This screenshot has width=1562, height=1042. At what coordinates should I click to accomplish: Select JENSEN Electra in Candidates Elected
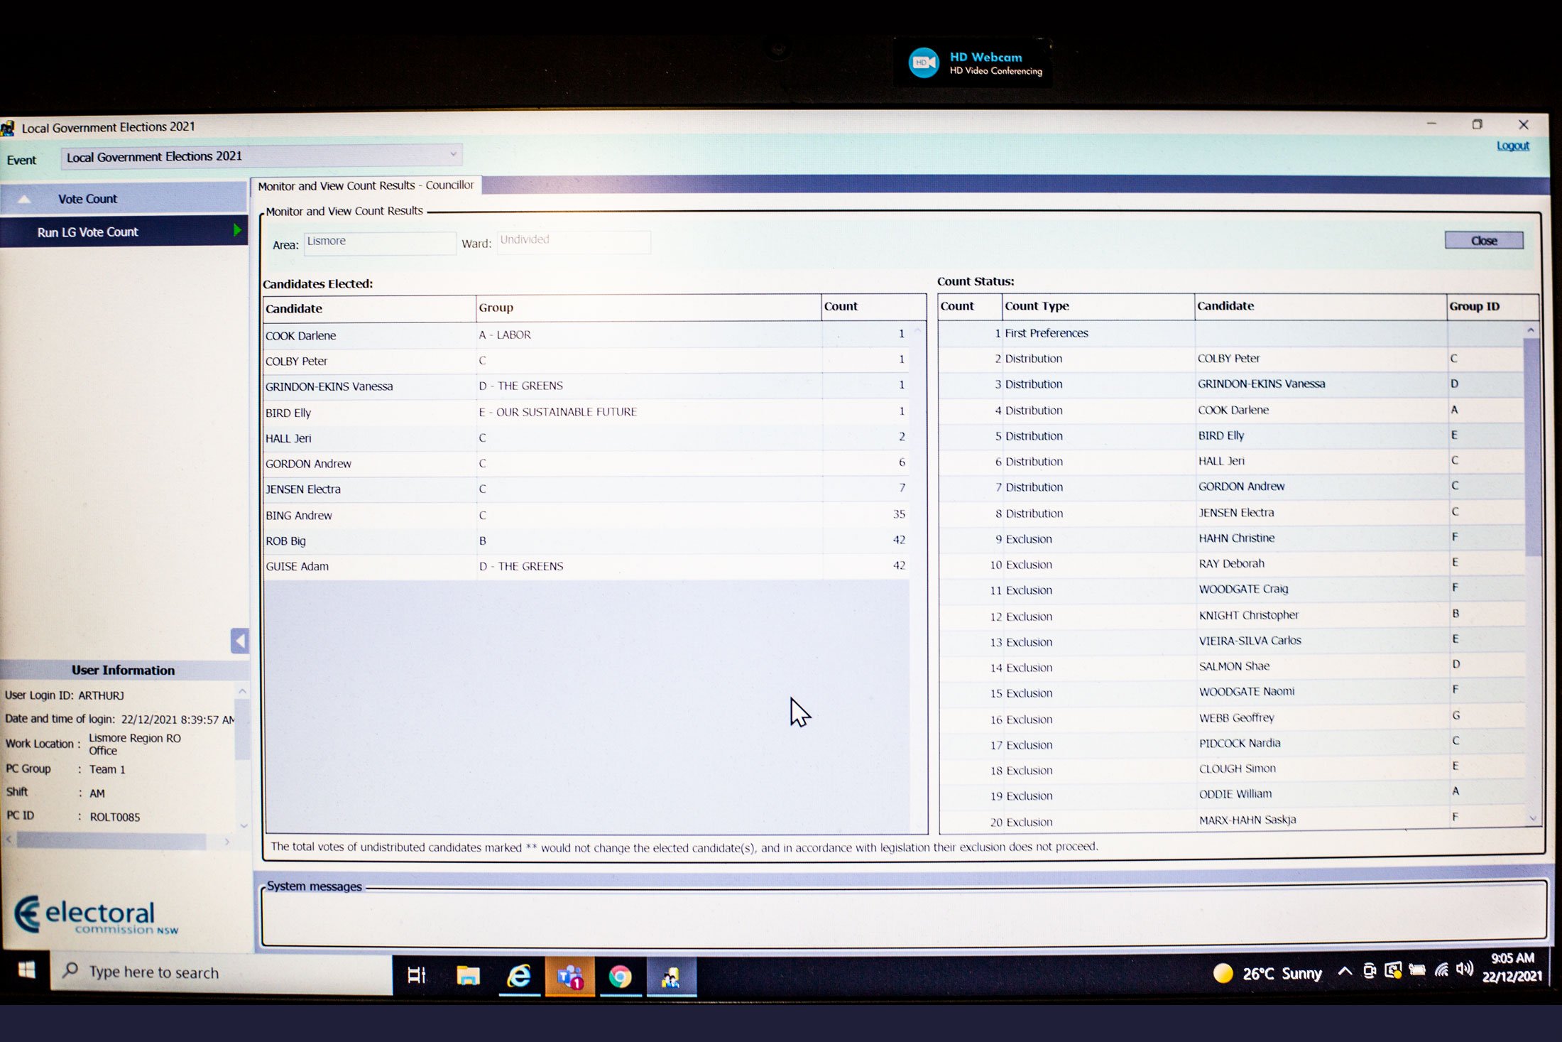pyautogui.click(x=586, y=489)
